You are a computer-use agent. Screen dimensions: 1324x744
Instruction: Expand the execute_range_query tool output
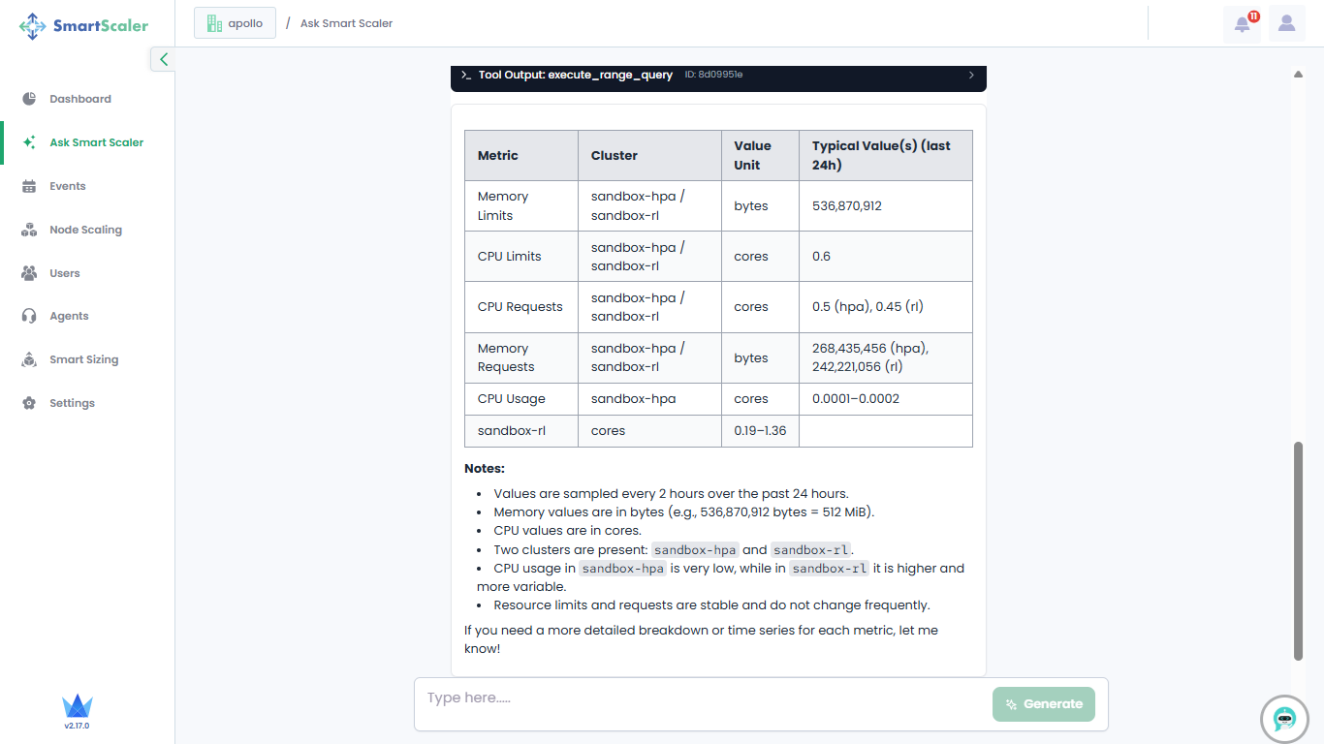coord(971,75)
